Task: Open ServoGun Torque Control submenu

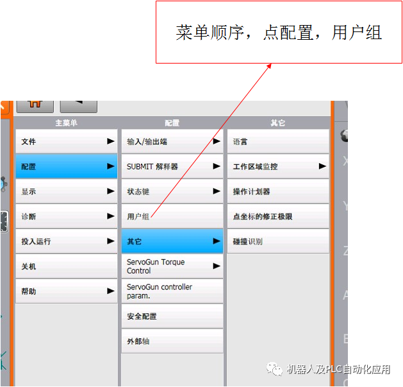Action: (172, 266)
